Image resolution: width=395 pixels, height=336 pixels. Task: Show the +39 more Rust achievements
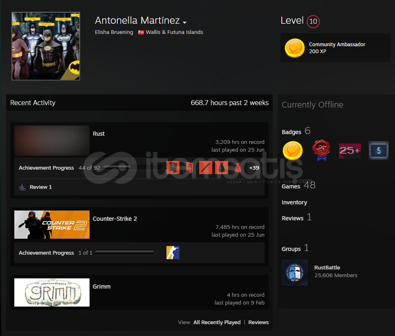(x=254, y=168)
